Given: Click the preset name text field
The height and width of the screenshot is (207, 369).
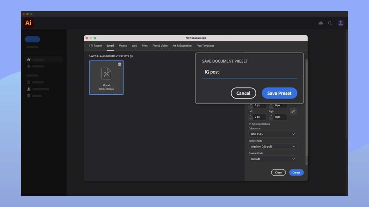Looking at the screenshot, I should [249, 72].
